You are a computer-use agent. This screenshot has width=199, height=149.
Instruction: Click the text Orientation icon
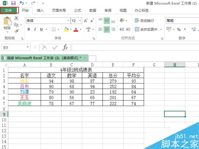coord(122,21)
